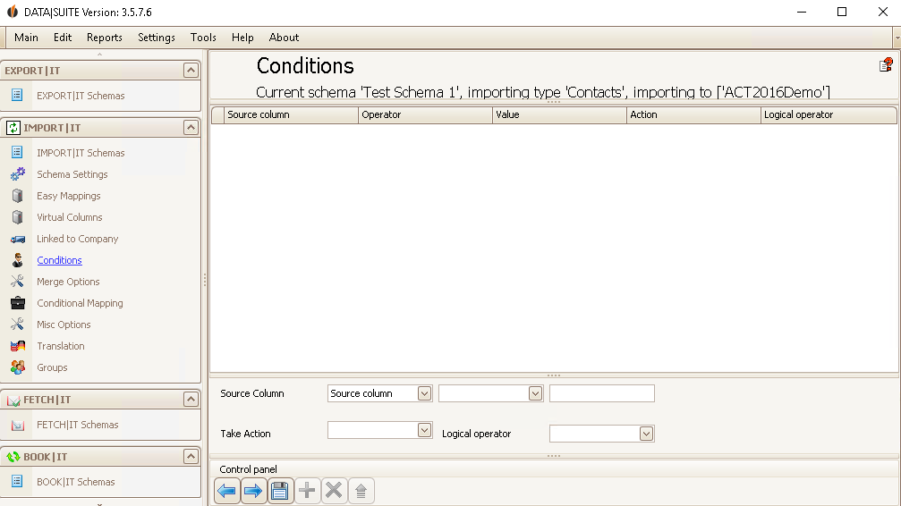Click the BOOK|IT header arrows icon
Image resolution: width=901 pixels, height=506 pixels.
point(13,457)
